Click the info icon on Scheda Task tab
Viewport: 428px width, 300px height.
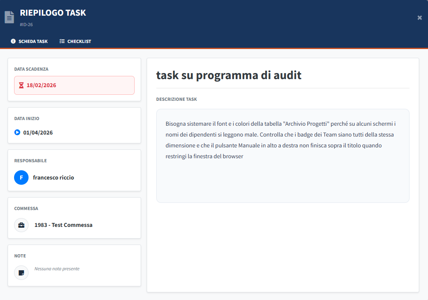pyautogui.click(x=13, y=41)
